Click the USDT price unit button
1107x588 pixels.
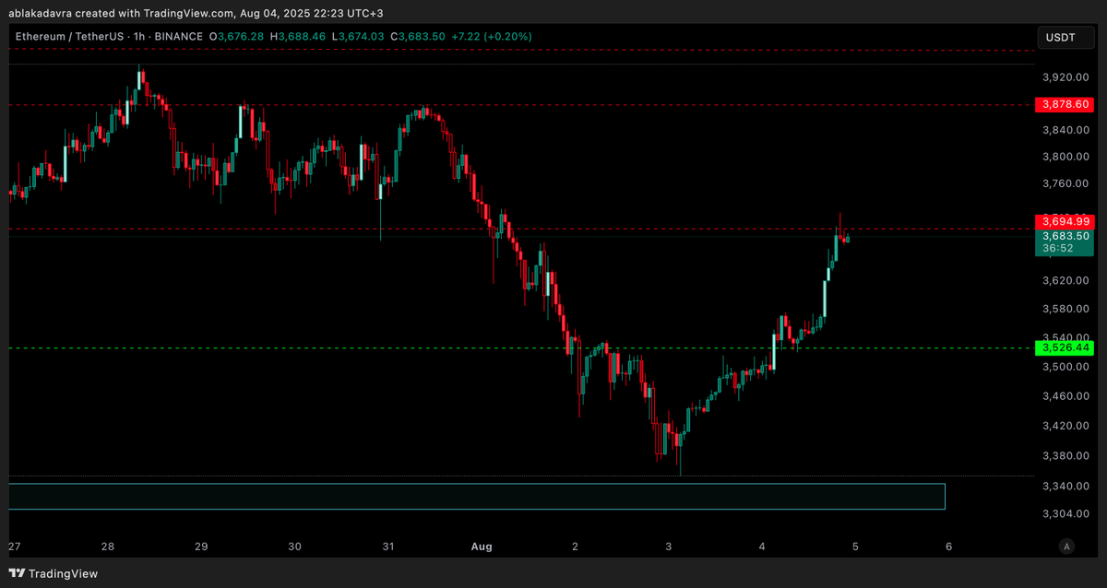pos(1065,38)
